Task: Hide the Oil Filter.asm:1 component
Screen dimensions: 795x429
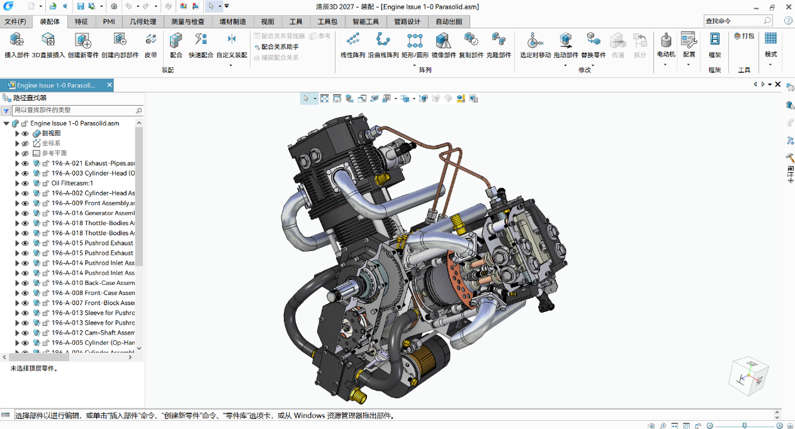Action: tap(26, 183)
